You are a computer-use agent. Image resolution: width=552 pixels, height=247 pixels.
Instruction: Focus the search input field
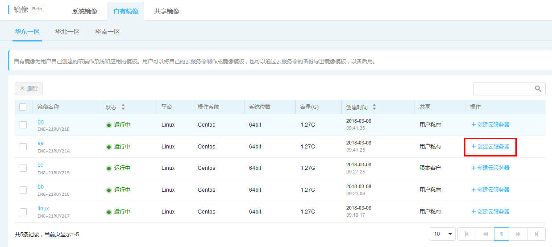(x=504, y=89)
